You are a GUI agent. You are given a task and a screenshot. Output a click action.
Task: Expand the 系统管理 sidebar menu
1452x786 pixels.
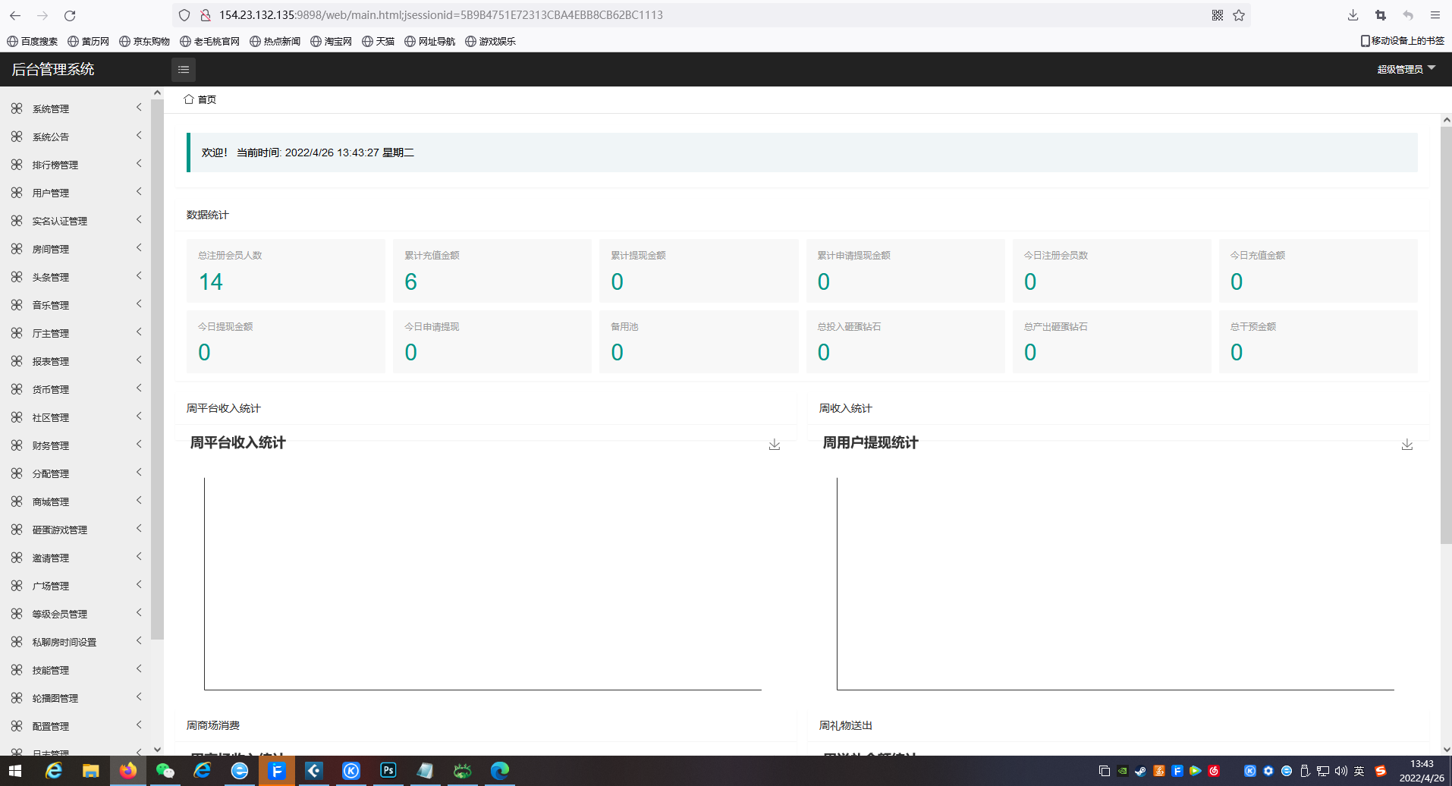(x=51, y=108)
